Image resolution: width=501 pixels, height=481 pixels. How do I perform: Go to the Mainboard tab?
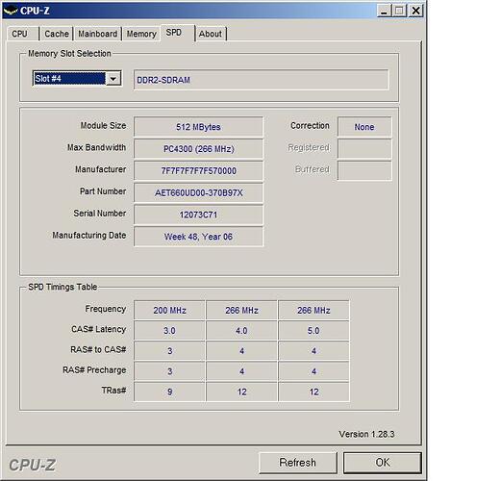[98, 34]
